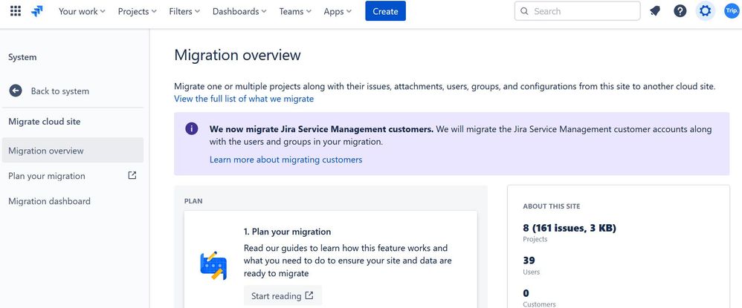Viewport: 742px width, 308px height.
Task: Go Back to system
Action: click(x=60, y=91)
